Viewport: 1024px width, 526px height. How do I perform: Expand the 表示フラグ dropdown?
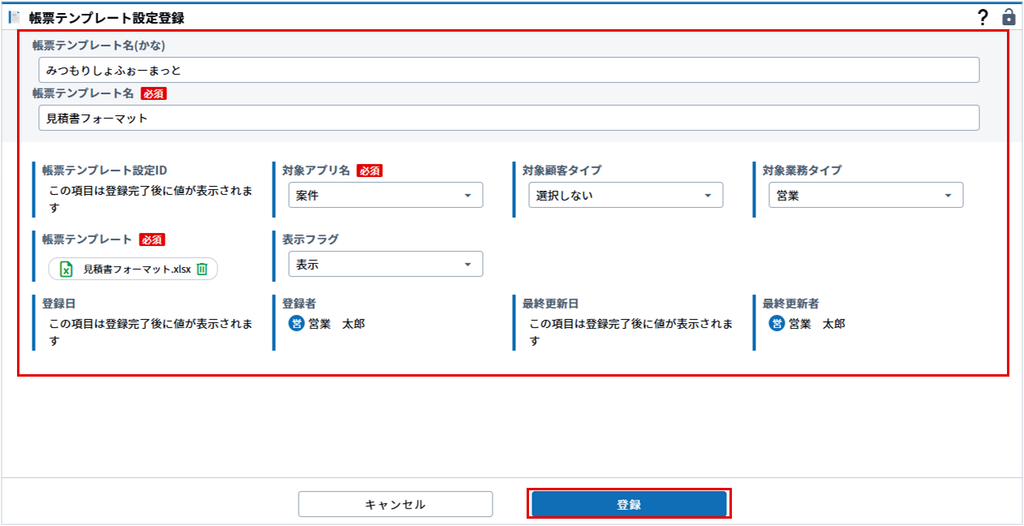[385, 265]
